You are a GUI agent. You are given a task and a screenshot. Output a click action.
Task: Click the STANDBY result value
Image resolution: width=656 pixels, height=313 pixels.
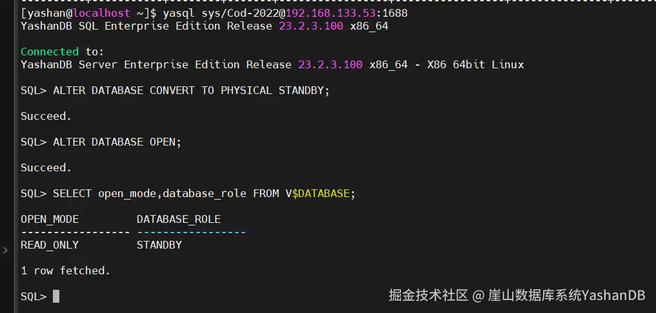coord(159,245)
